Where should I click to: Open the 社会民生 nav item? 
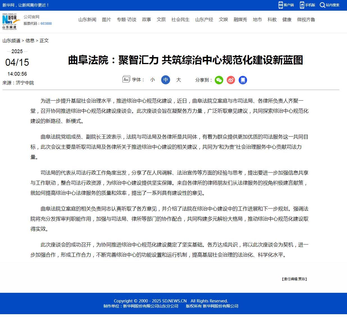click(181, 20)
